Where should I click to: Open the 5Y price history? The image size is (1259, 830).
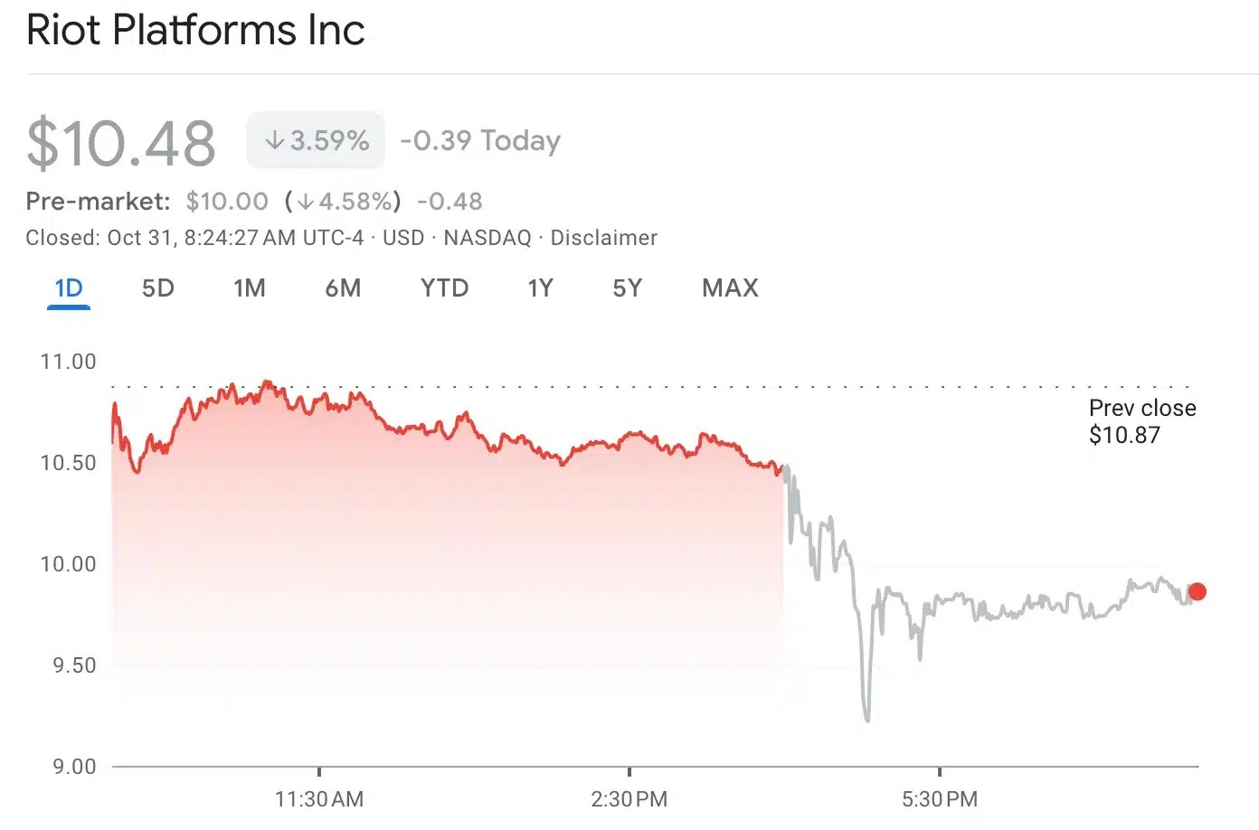(627, 288)
